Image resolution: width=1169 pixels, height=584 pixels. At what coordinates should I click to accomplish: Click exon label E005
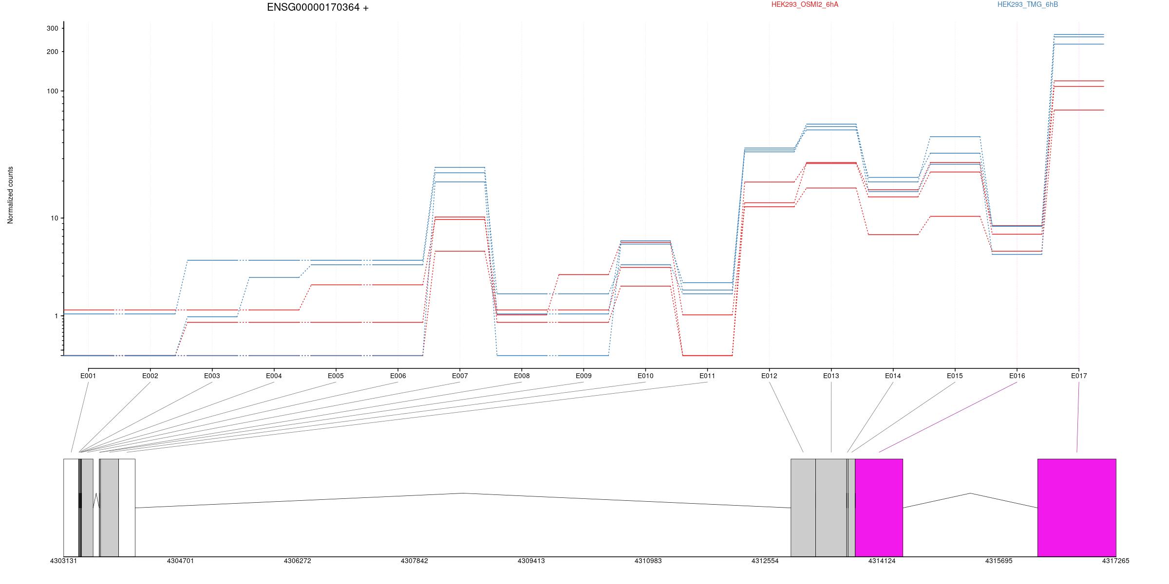(x=336, y=376)
